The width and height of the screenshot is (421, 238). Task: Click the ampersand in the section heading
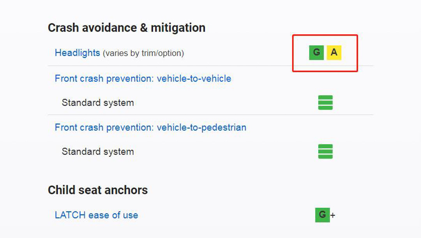click(143, 28)
